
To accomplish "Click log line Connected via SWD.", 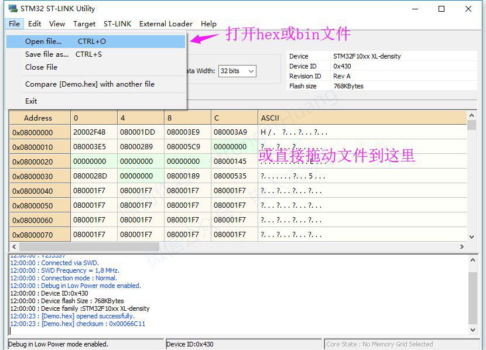I will [54, 263].
